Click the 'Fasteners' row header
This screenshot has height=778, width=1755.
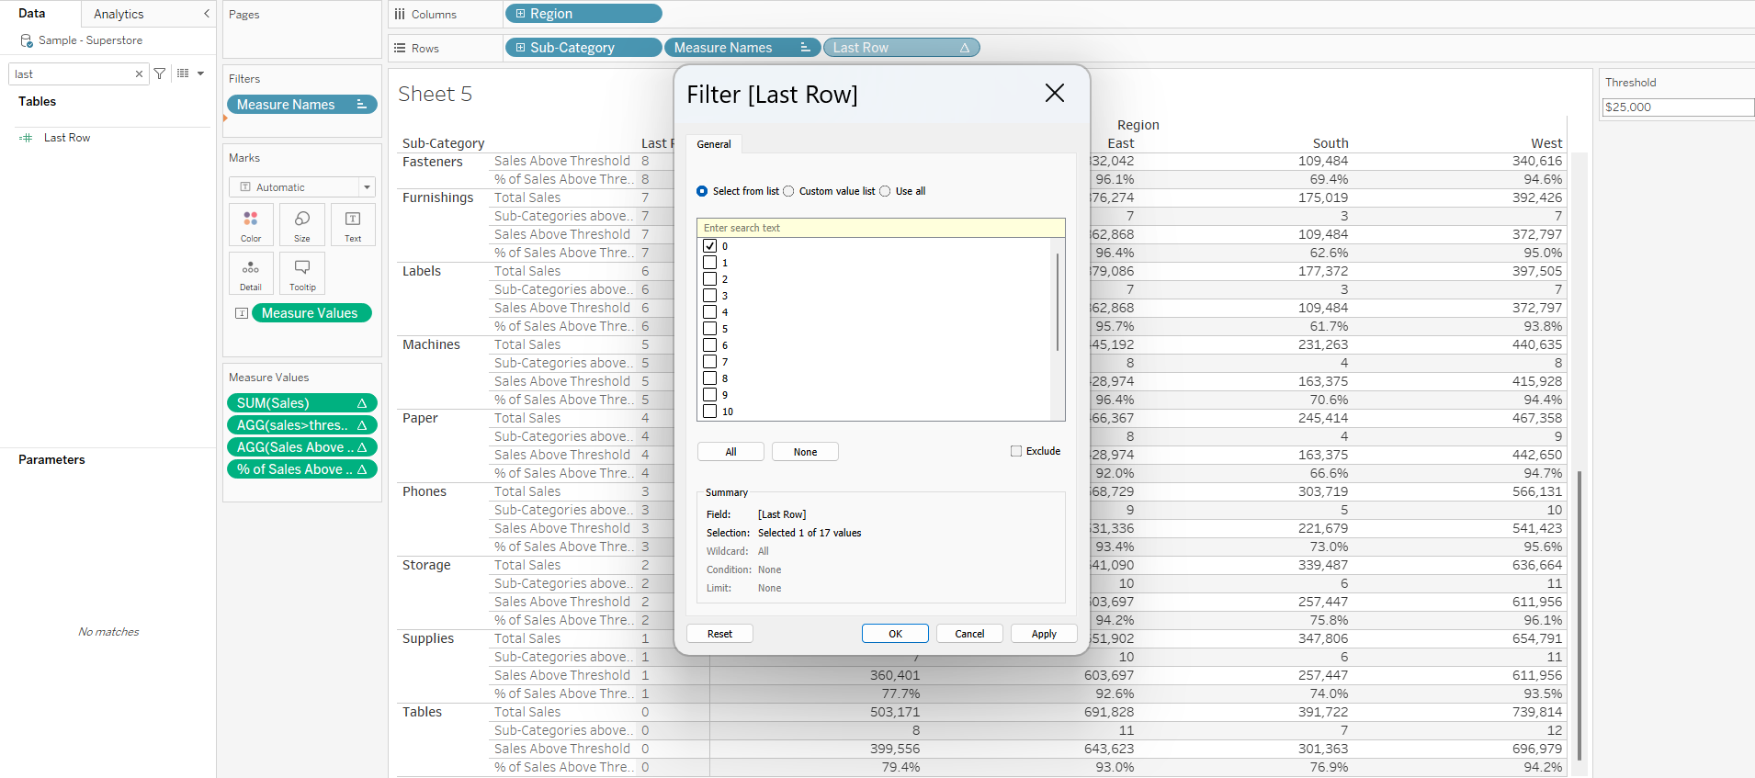click(x=433, y=162)
